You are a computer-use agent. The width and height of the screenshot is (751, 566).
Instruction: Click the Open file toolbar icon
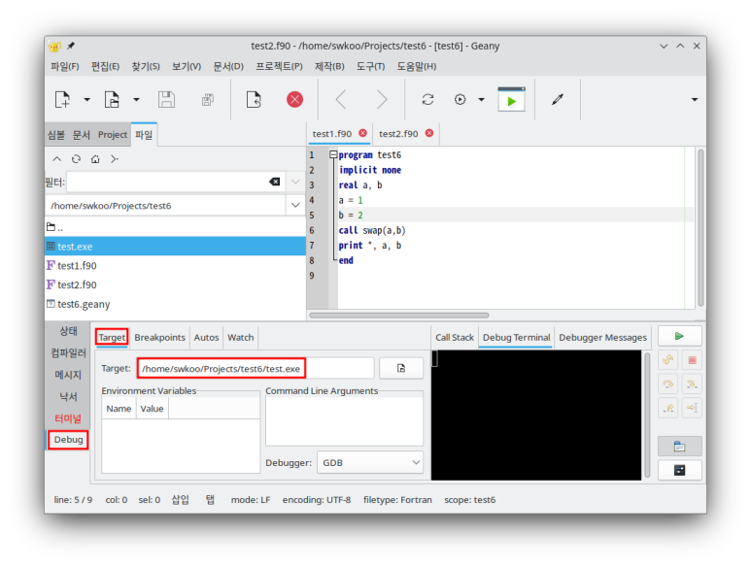(x=112, y=100)
